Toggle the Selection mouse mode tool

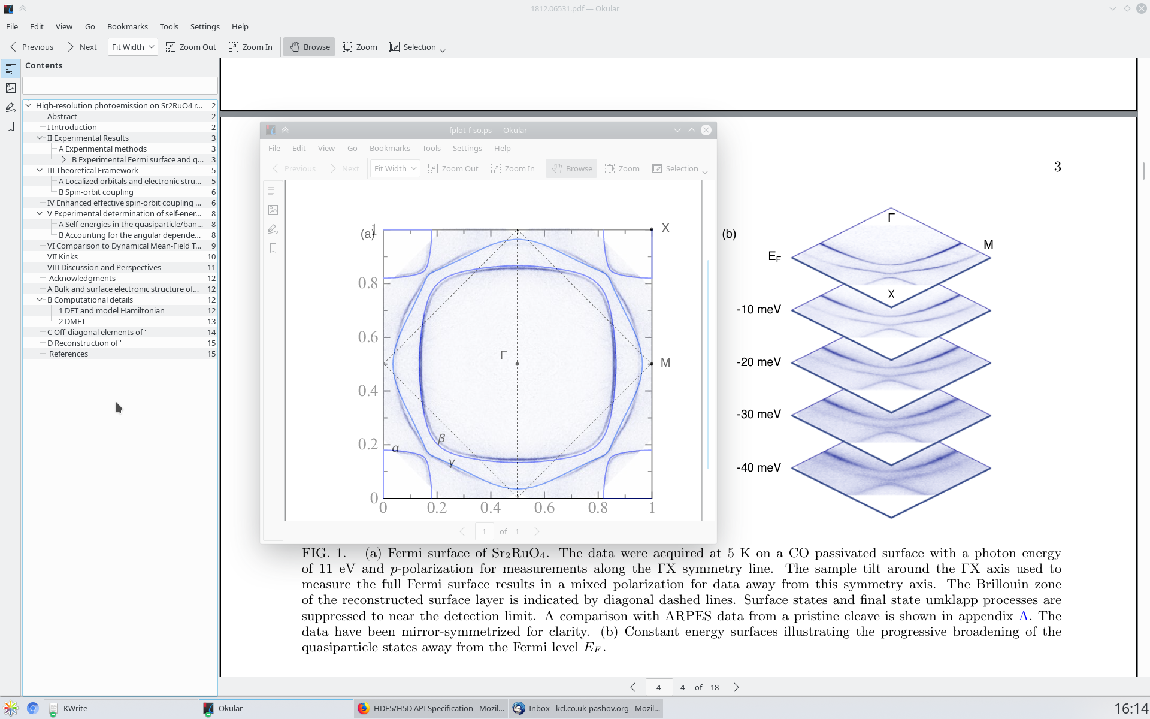tap(413, 47)
